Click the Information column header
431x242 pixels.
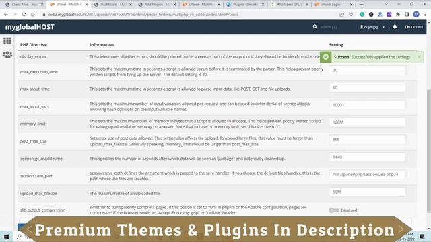click(102, 45)
